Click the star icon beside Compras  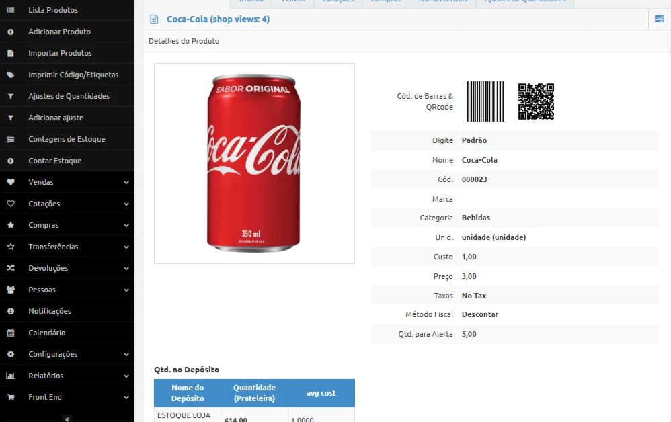pos(11,225)
